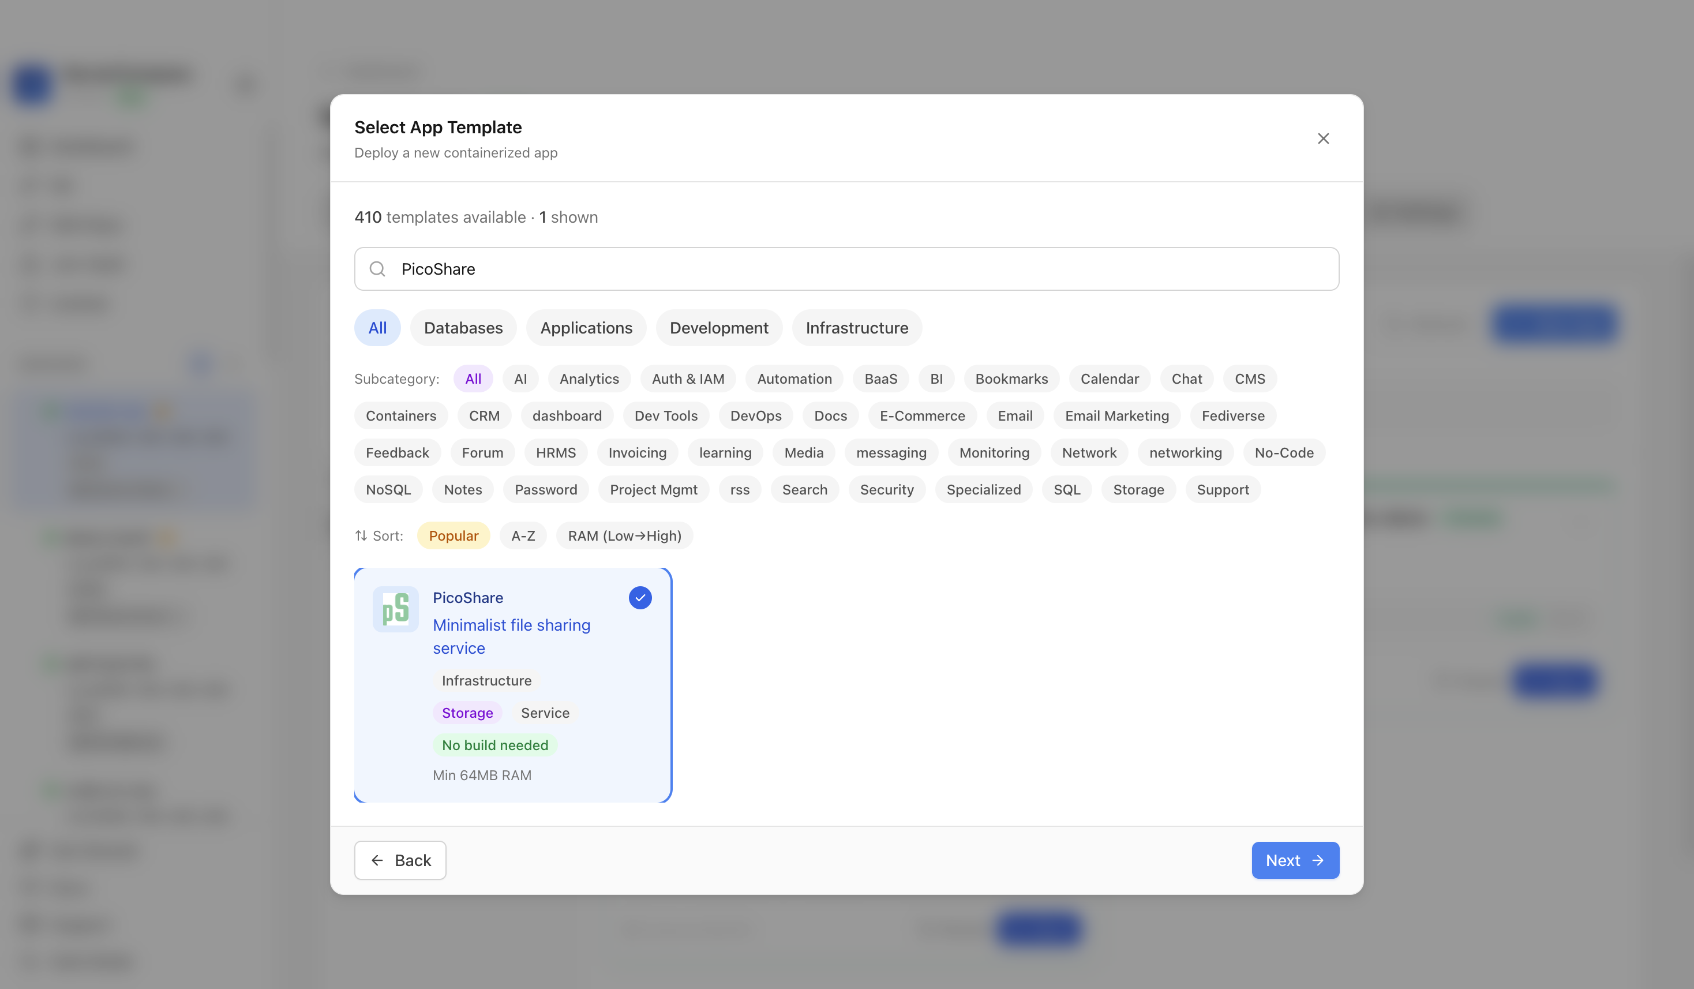Filter by Docs subcategory

[x=830, y=415]
